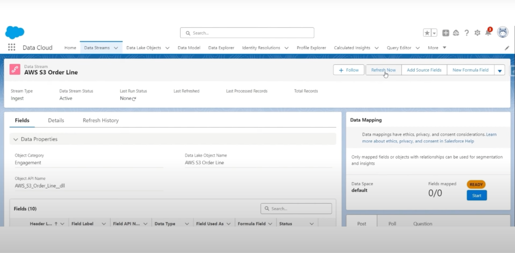Click refresh icon next to Last Run Status None
515x253 pixels.
[134, 99]
